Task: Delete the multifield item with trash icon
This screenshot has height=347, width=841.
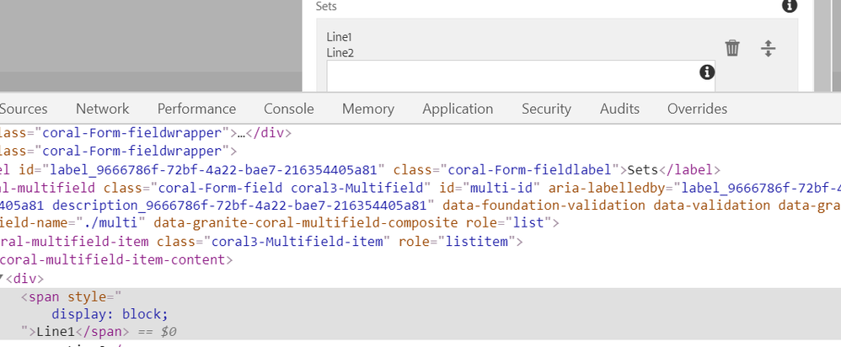Action: pyautogui.click(x=732, y=48)
